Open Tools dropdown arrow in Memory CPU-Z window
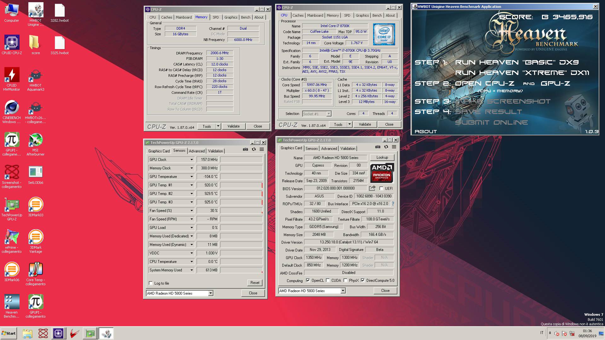This screenshot has height=340, width=605. pos(218,126)
